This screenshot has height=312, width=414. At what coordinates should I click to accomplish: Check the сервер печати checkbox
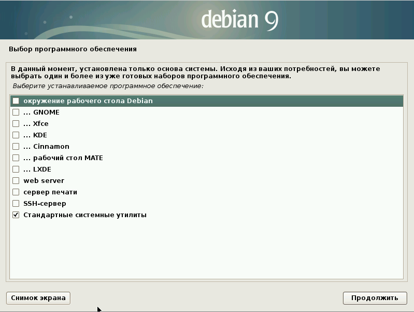(16, 192)
